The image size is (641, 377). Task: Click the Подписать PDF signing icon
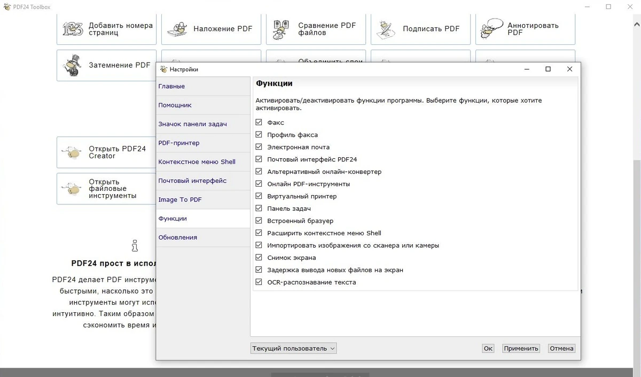(x=386, y=29)
